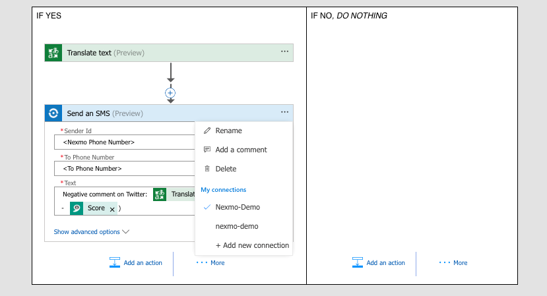Remove the Score token with X
Viewport: 547px width, 296px height.
(112, 209)
